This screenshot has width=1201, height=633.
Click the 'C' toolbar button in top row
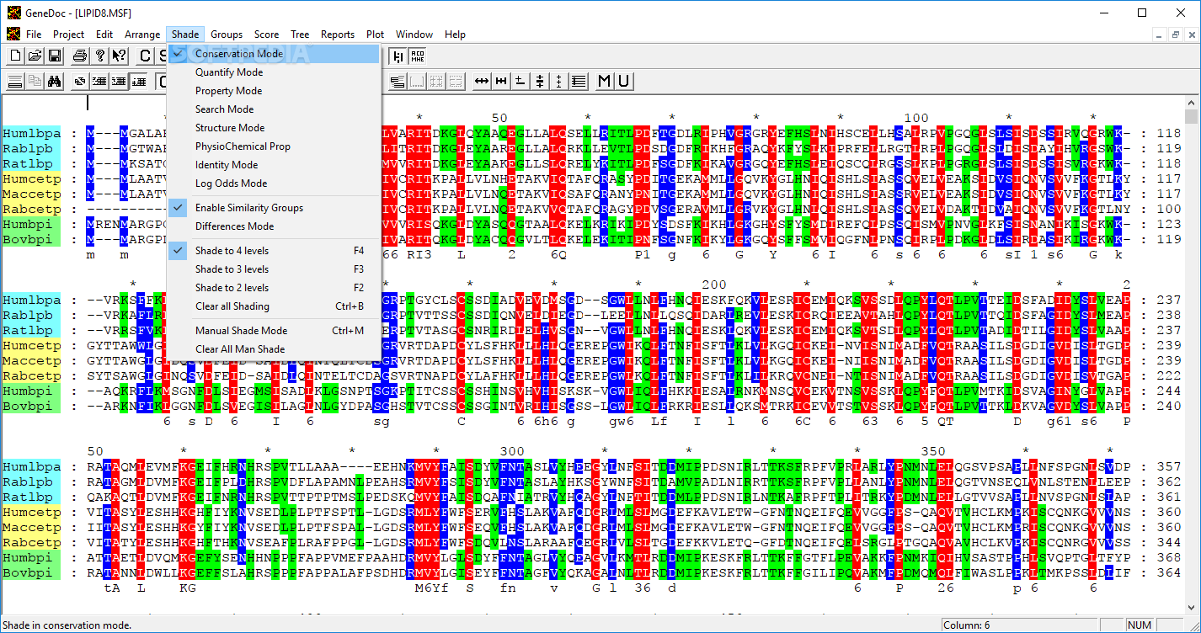coord(145,56)
